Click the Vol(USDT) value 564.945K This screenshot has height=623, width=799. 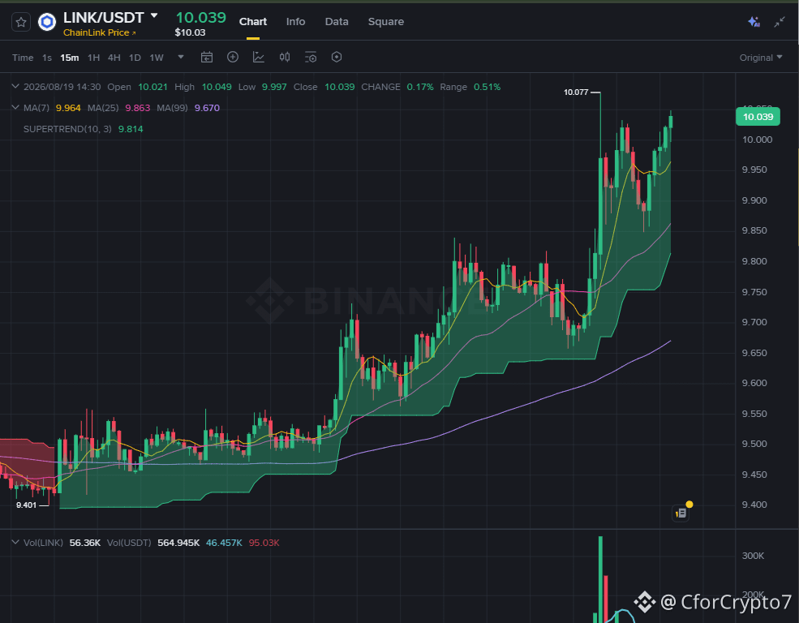tap(178, 543)
